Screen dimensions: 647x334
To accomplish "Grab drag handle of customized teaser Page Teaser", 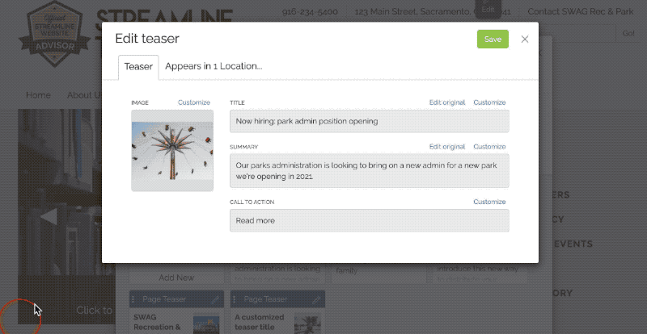I will 235,299.
